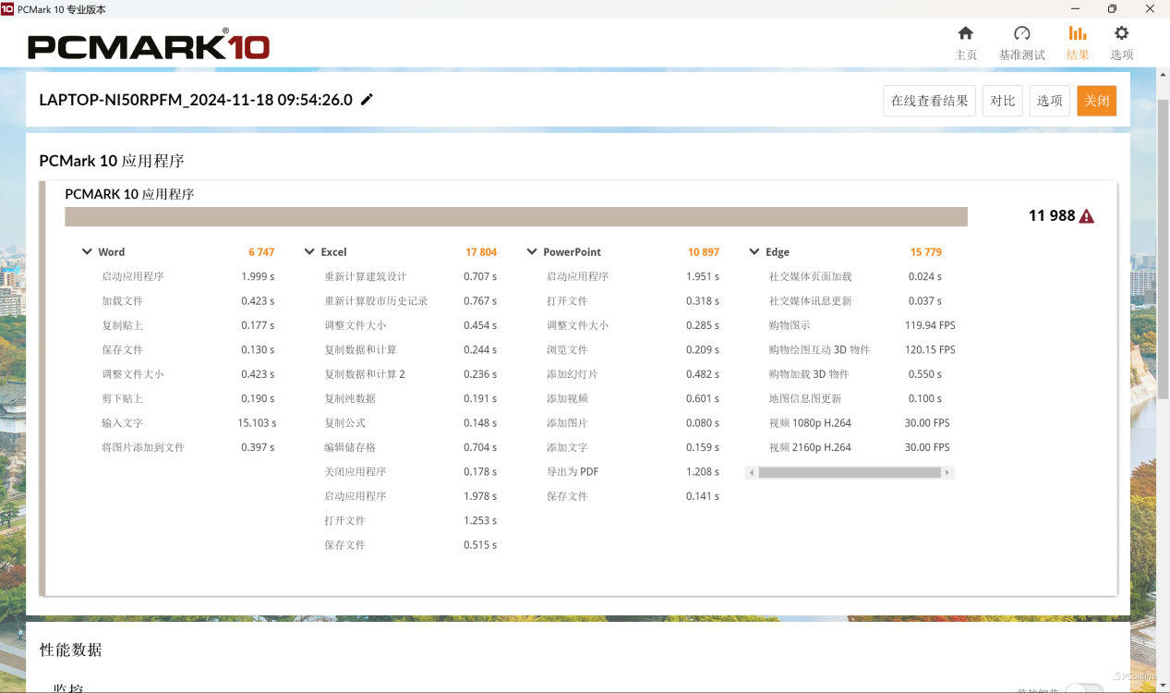Image resolution: width=1170 pixels, height=693 pixels.
Task: Click the 对比 (Compare) button
Action: pyautogui.click(x=1003, y=101)
